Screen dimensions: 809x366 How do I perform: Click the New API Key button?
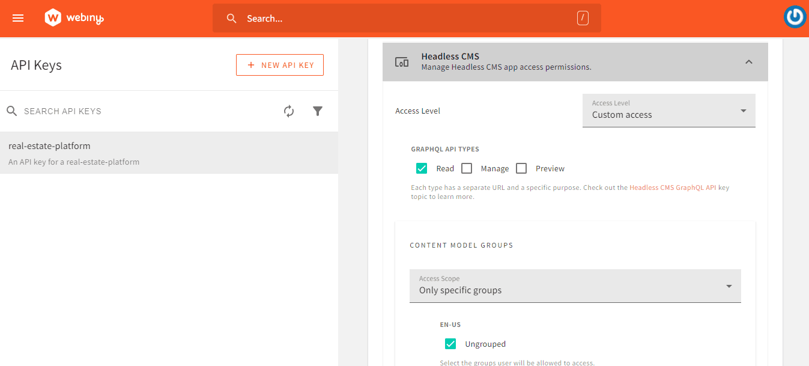pos(280,65)
